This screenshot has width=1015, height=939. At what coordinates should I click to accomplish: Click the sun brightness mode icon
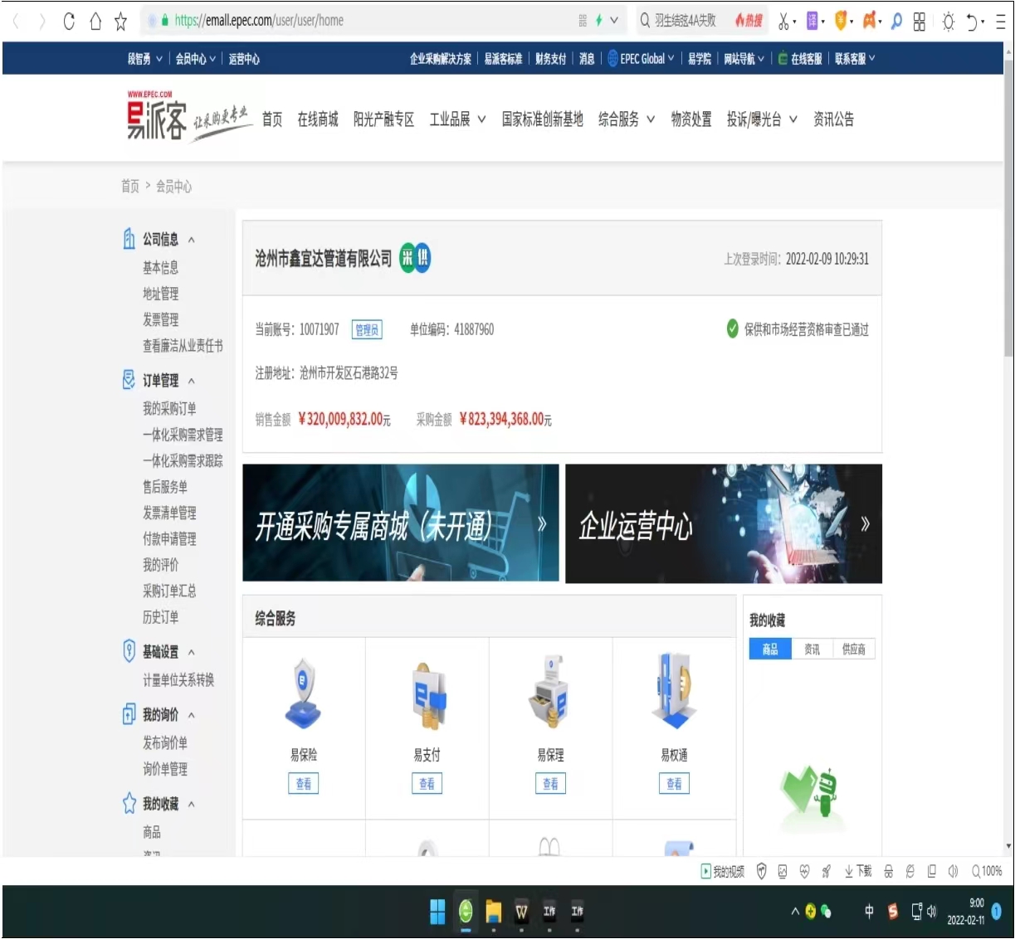pyautogui.click(x=948, y=22)
